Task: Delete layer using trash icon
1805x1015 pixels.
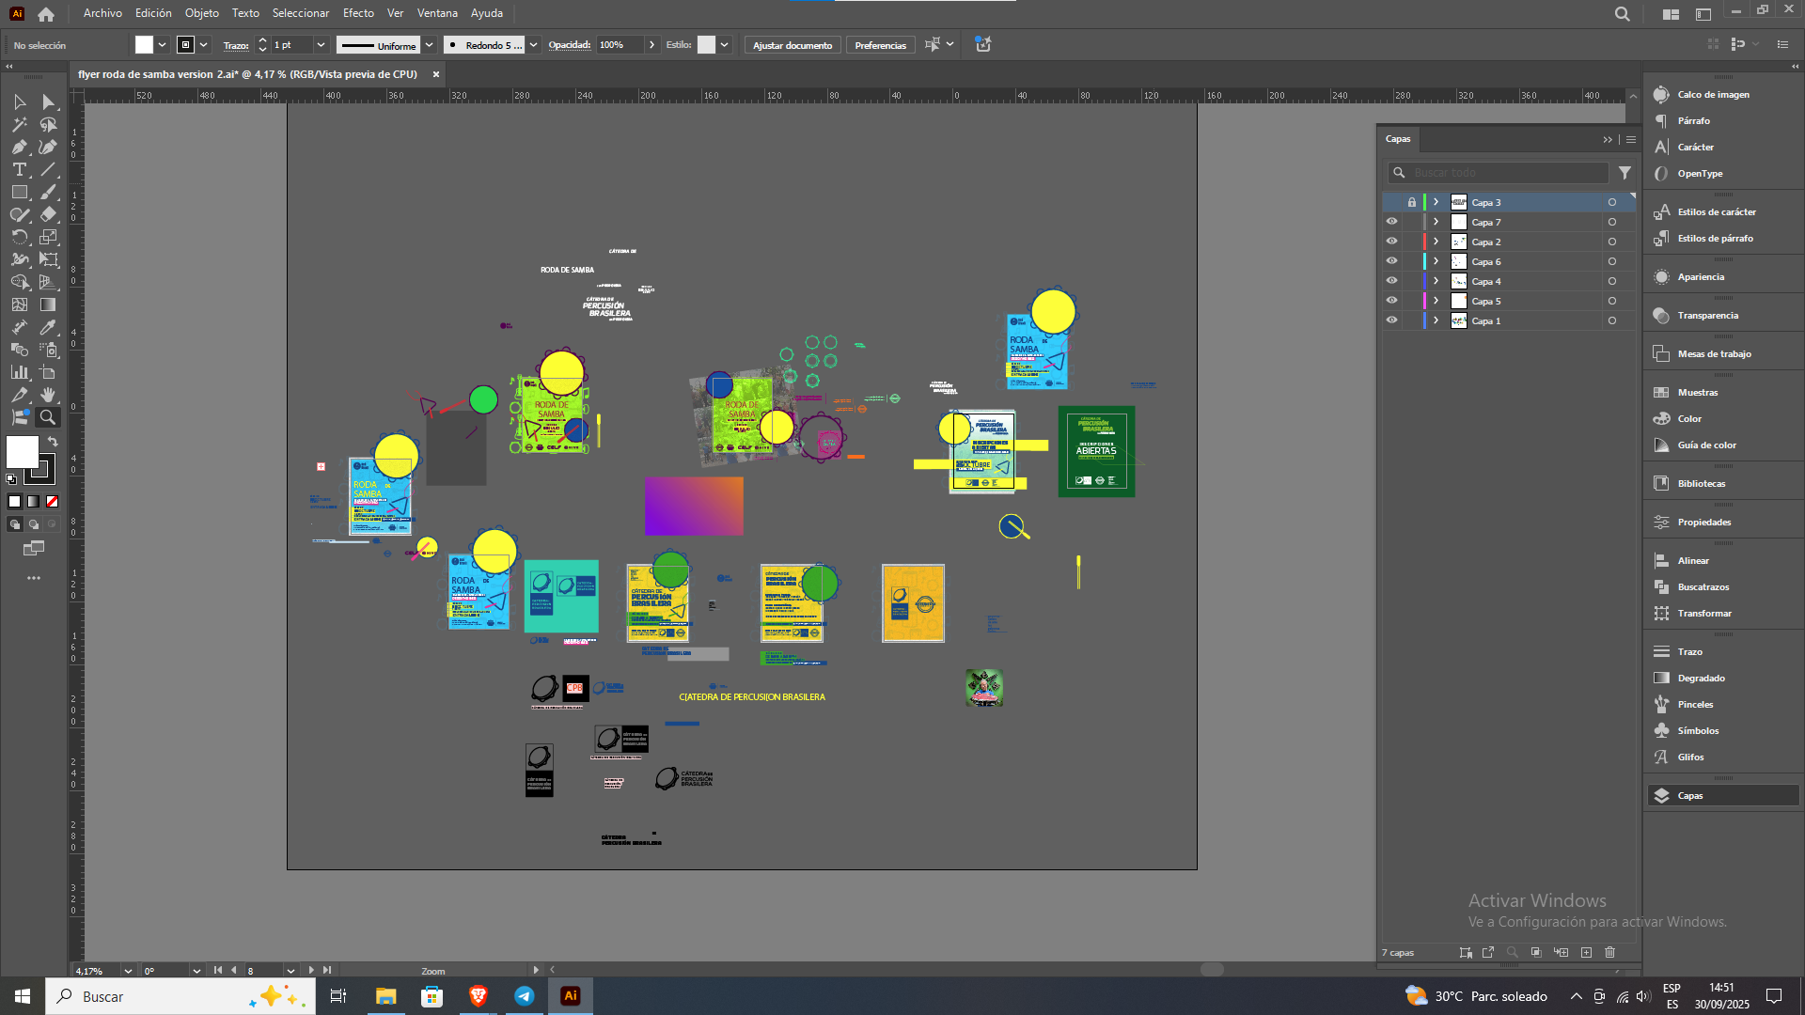Action: [1609, 952]
